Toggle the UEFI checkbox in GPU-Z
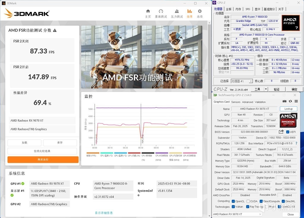 [288, 132]
